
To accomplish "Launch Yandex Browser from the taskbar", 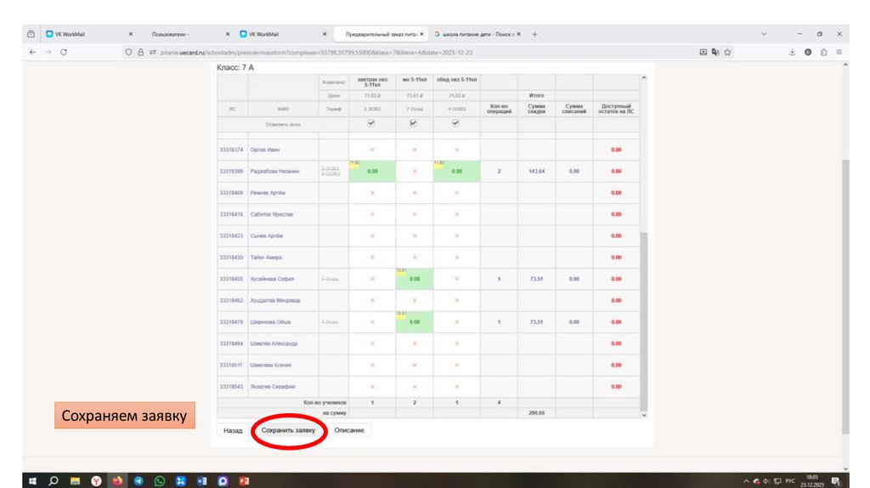I will pyautogui.click(x=96, y=481).
